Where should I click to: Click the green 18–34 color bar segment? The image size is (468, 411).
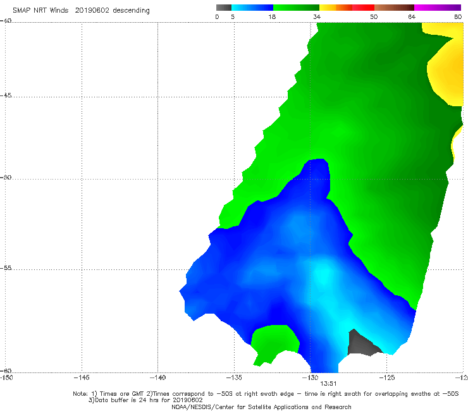click(296, 8)
